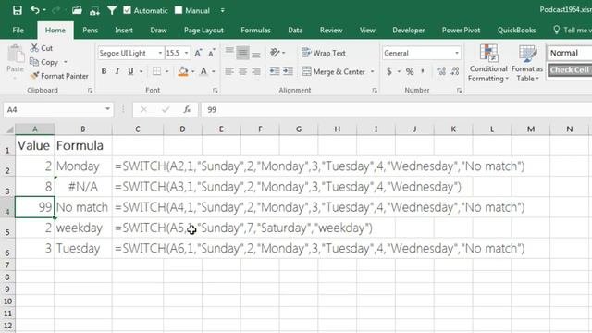
Task: Open the font size dropdown
Action: [186, 53]
